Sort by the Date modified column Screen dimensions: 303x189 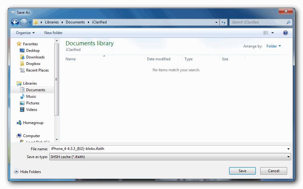pyautogui.click(x=164, y=59)
